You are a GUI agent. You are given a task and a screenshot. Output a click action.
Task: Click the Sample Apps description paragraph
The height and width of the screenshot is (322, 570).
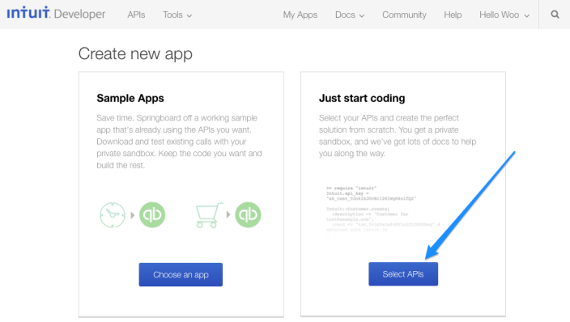click(x=180, y=142)
